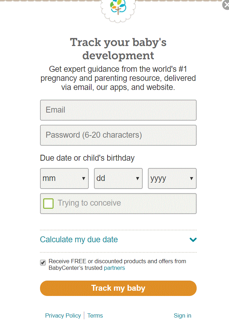Image resolution: width=229 pixels, height=335 pixels.
Task: Uncheck the Receive FREE products checkbox
Action: (x=43, y=262)
